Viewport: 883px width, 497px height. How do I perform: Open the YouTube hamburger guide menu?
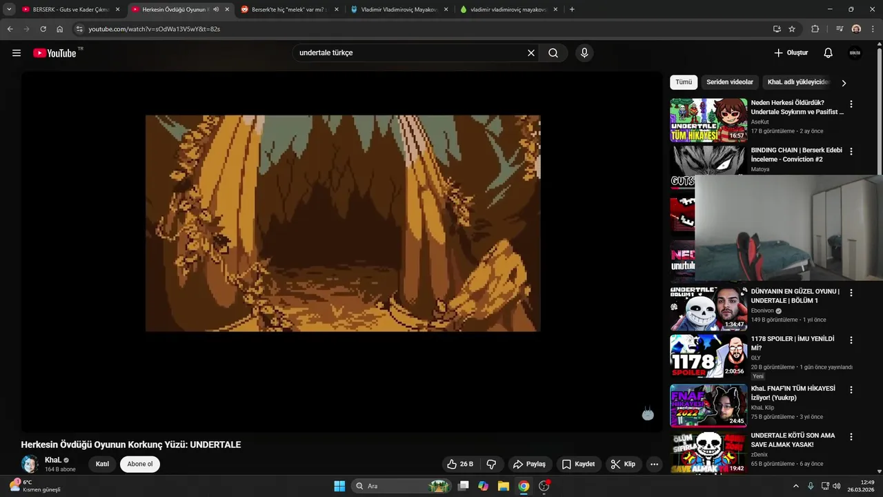tap(17, 53)
